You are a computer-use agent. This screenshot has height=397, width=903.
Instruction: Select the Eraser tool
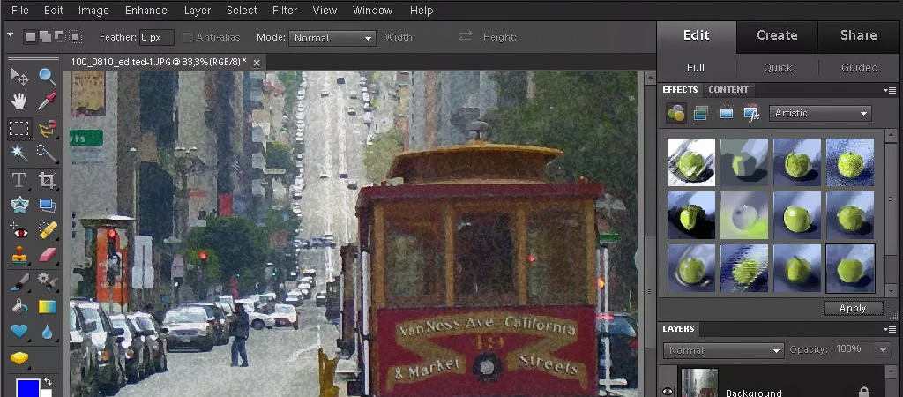coord(48,255)
